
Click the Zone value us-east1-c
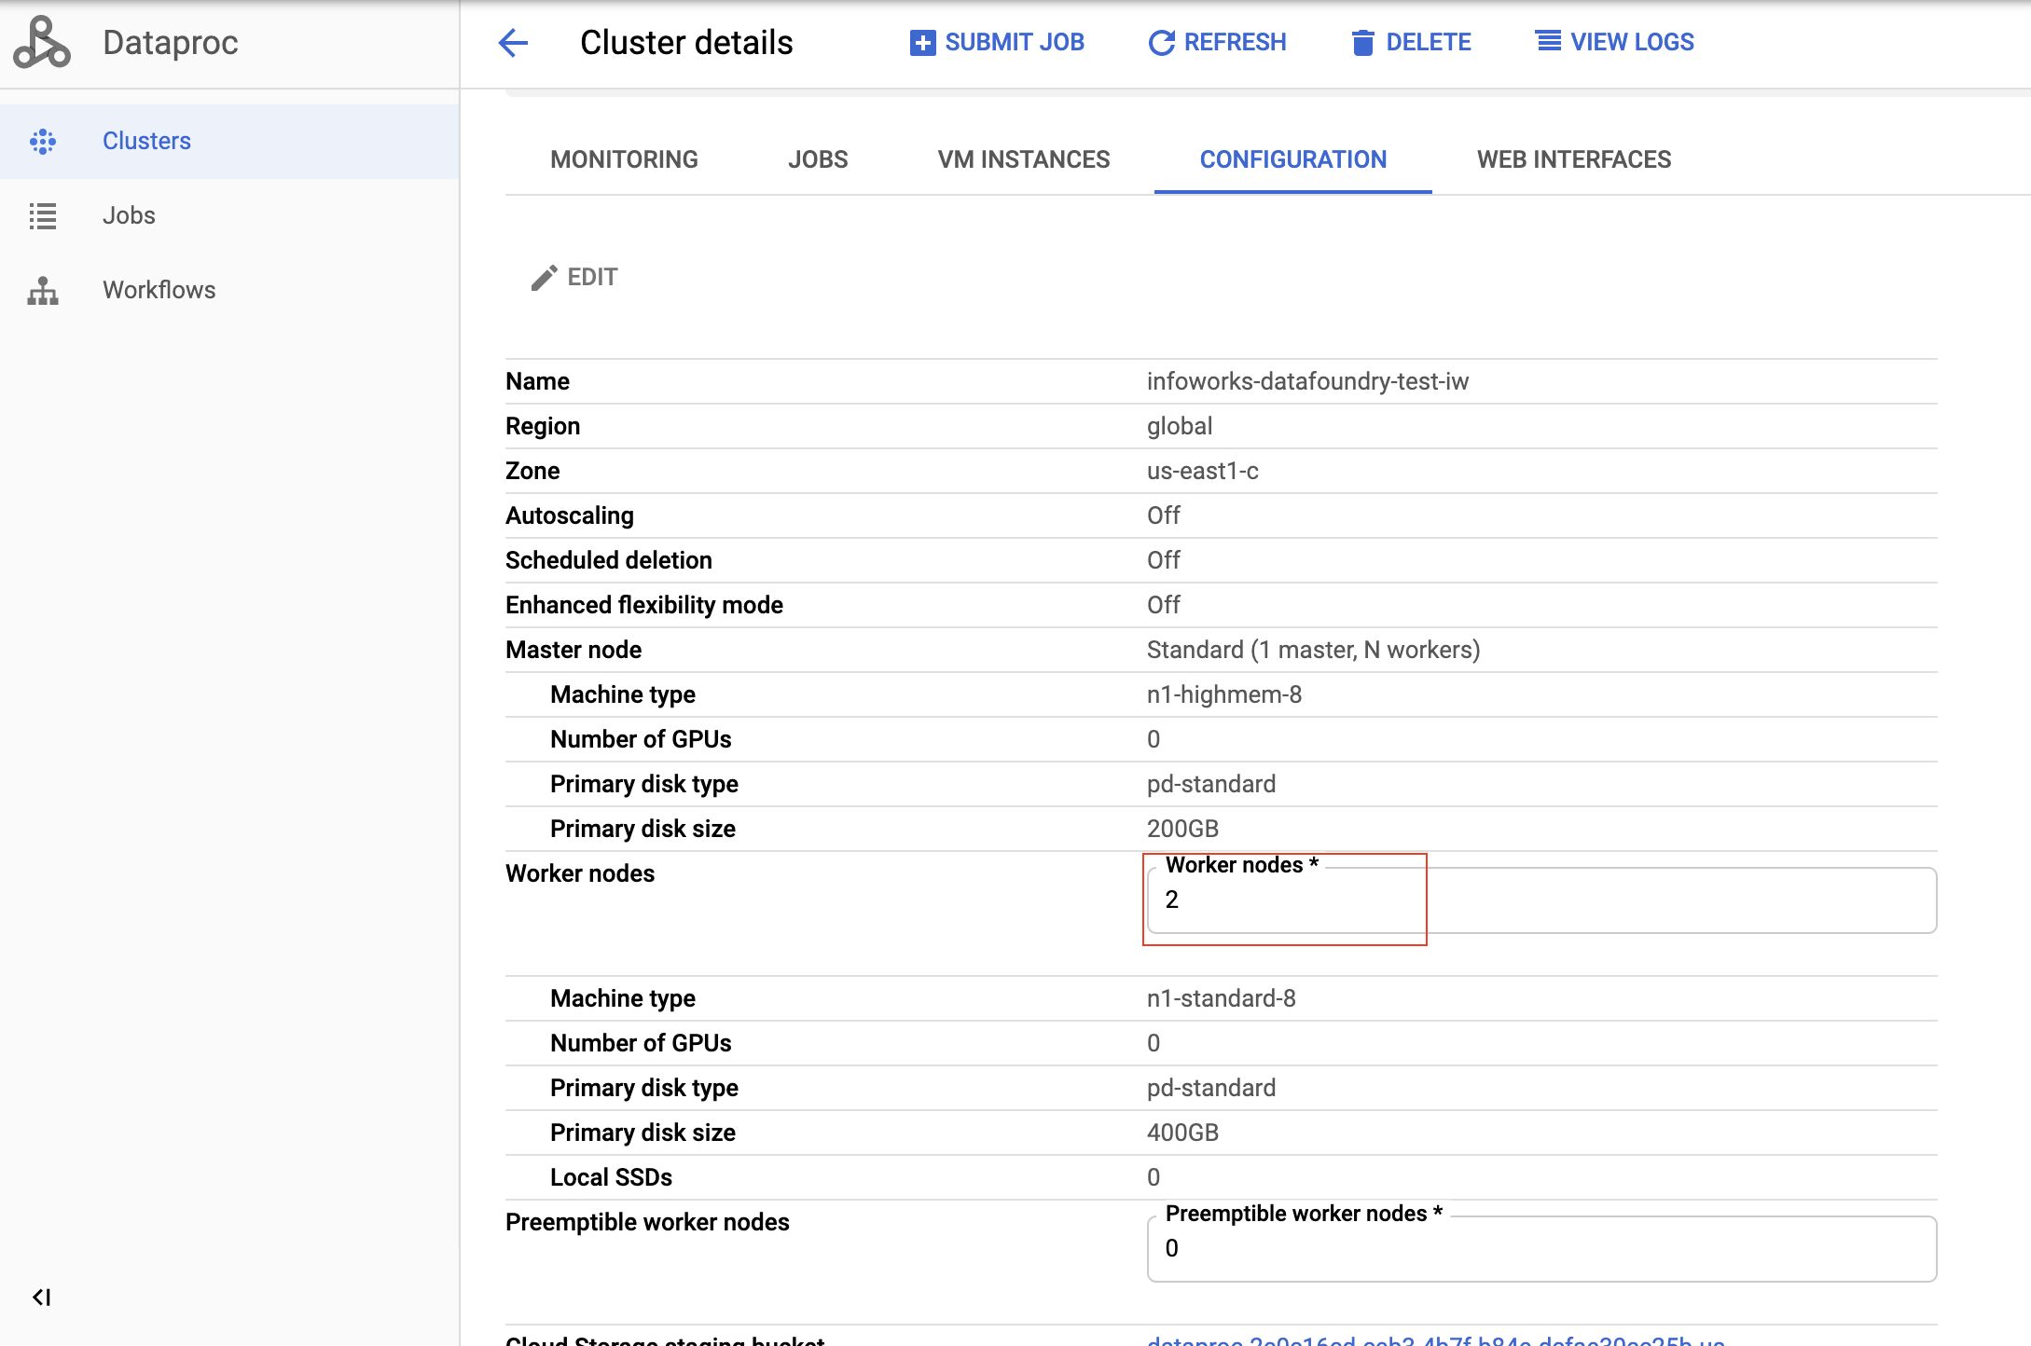[1202, 471]
